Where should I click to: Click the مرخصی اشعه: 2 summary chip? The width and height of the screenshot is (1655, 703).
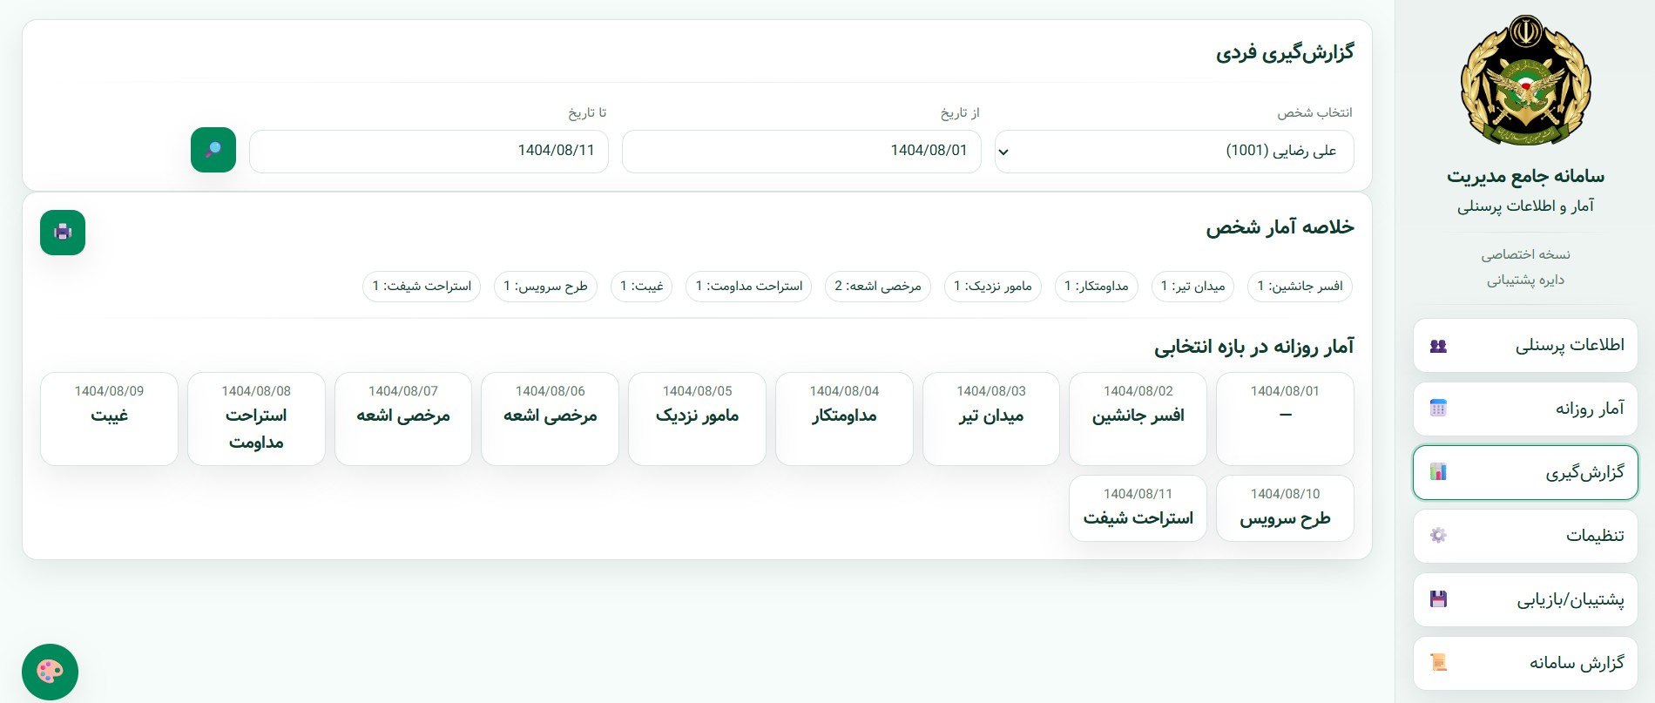pos(877,287)
